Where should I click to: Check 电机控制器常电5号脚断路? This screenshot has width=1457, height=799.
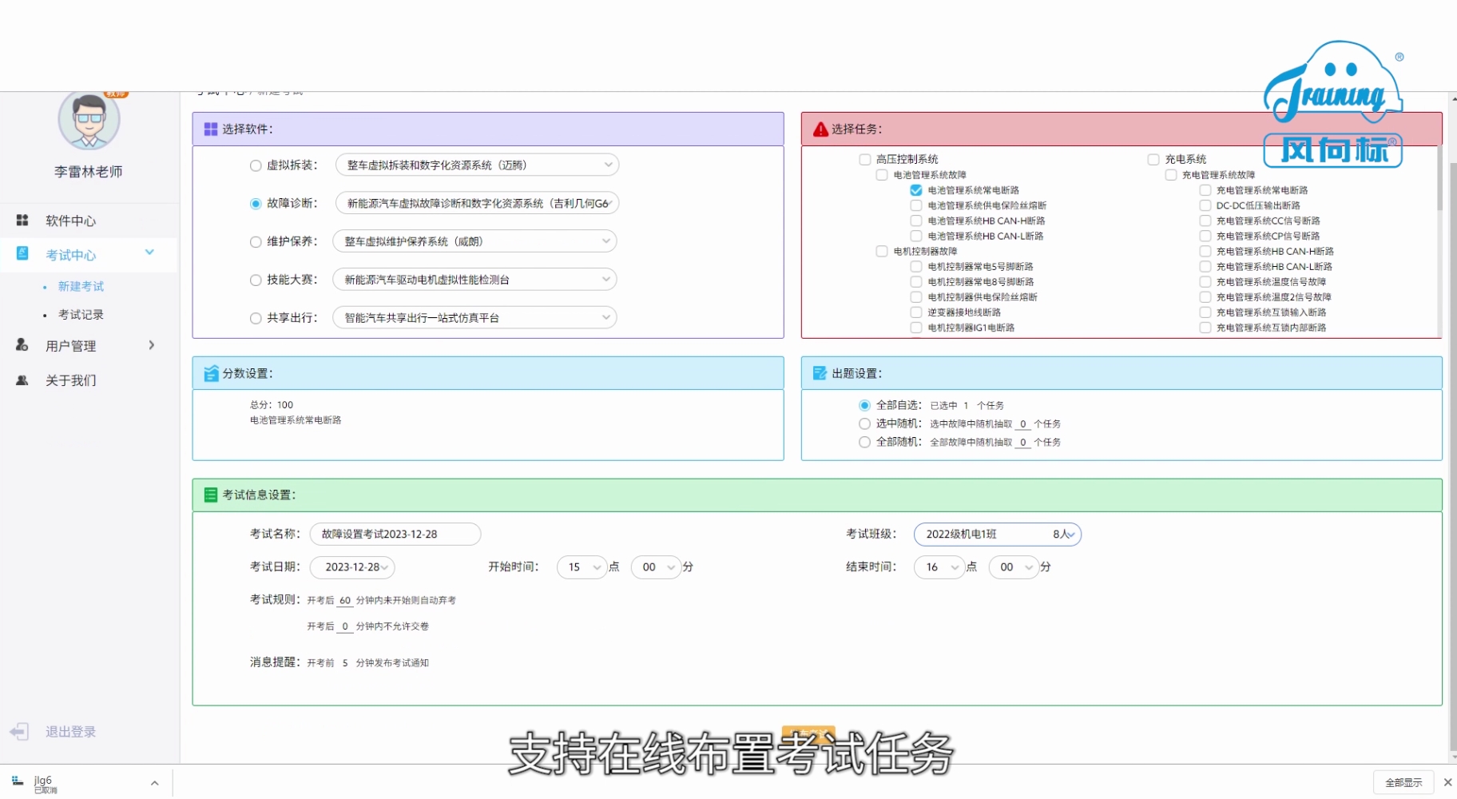tap(916, 266)
